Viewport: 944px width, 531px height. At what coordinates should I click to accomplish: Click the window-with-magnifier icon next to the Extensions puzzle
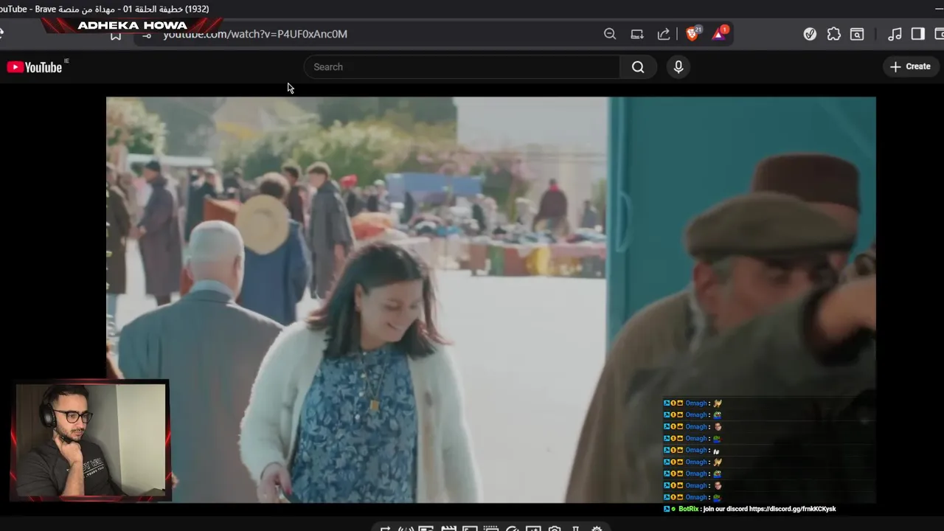pyautogui.click(x=857, y=34)
